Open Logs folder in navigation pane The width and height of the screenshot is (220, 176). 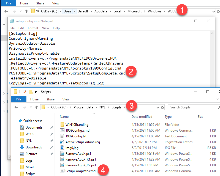click(29, 160)
